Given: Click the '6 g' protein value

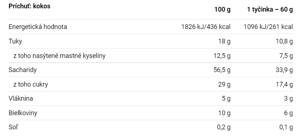Looking at the screenshot, I should (289, 113).
